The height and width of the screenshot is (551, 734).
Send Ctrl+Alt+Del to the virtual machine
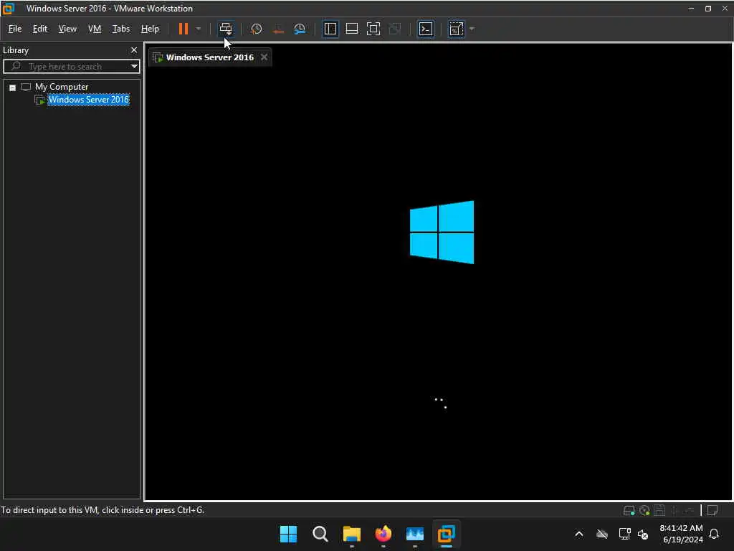tap(226, 29)
